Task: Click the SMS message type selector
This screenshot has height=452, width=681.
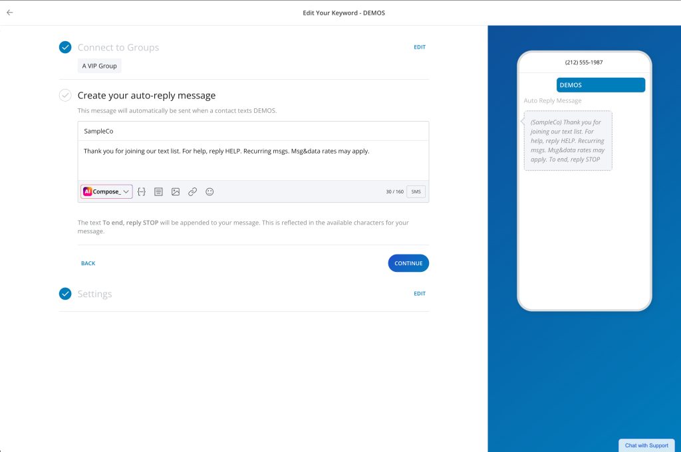Action: [x=416, y=191]
